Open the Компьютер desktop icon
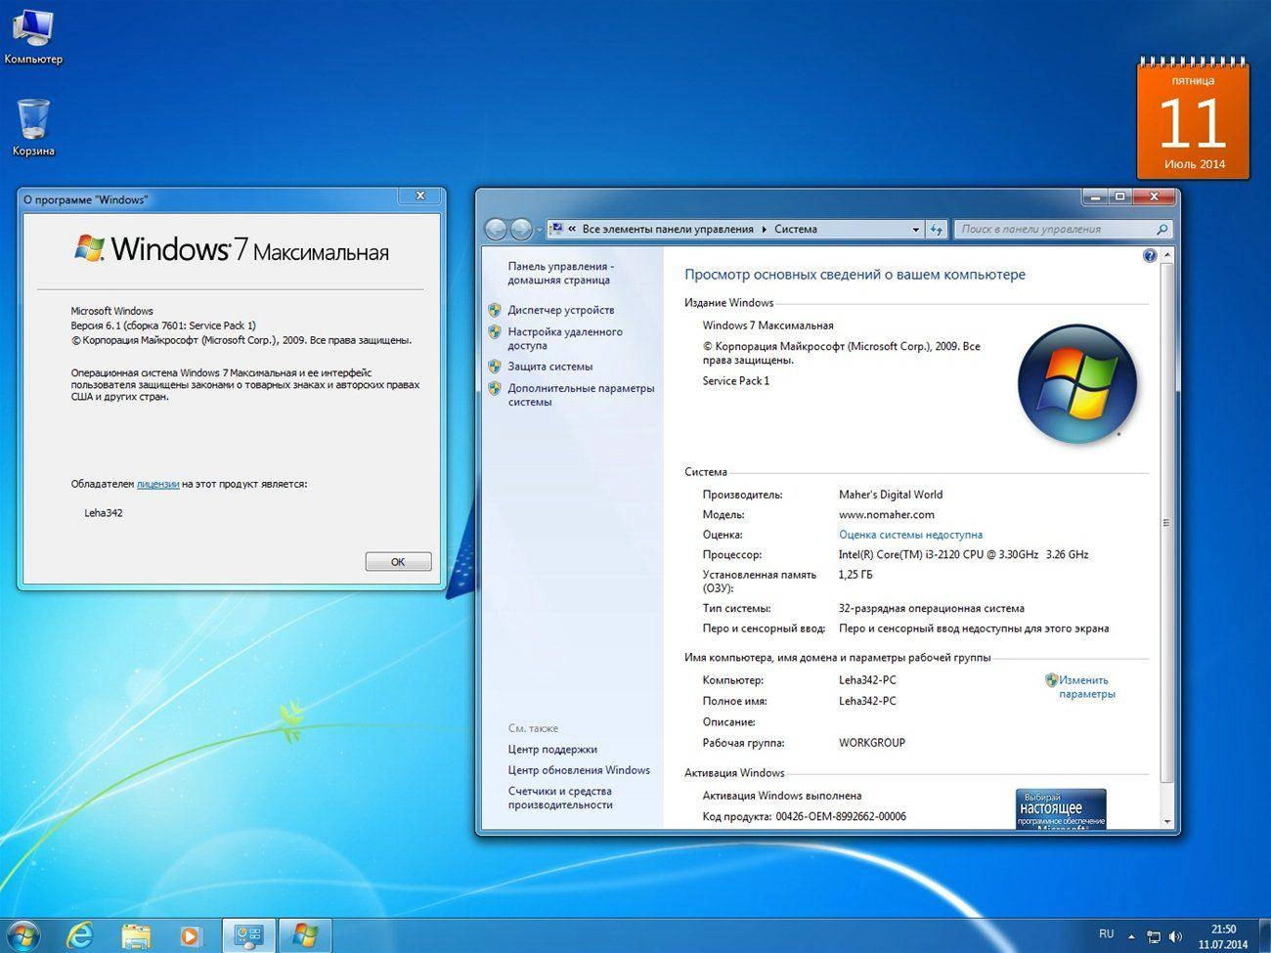The image size is (1271, 953). tap(32, 36)
